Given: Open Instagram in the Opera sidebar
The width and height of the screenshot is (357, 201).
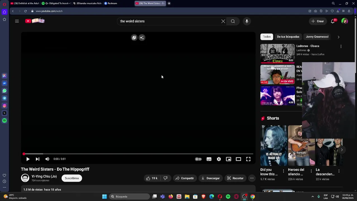Looking at the screenshot, I should pos(4,106).
